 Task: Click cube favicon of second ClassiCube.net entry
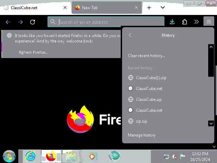click(x=130, y=110)
